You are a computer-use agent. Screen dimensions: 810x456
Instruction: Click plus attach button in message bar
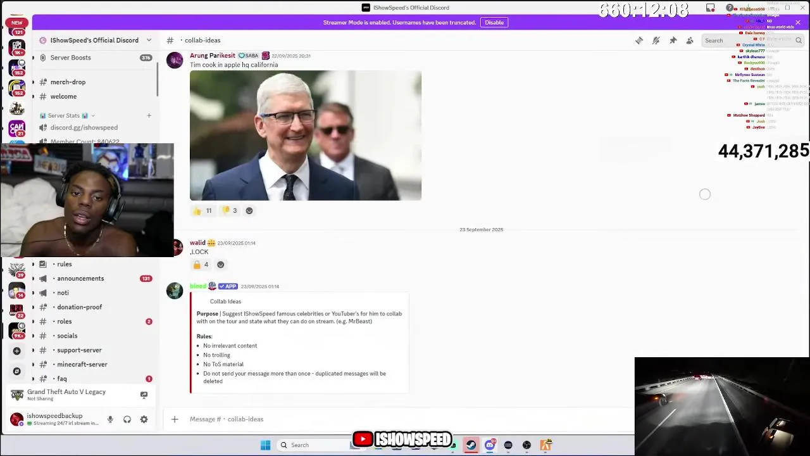click(x=175, y=419)
